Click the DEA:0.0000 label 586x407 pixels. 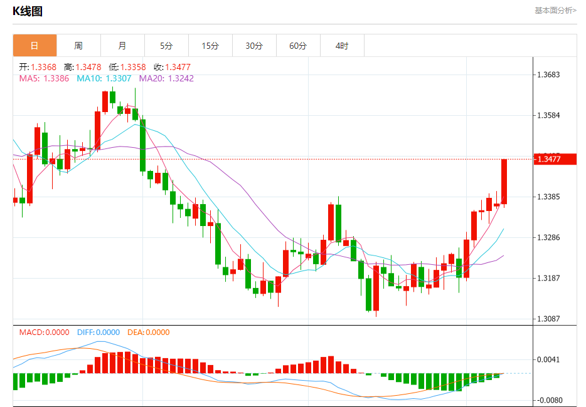148,332
